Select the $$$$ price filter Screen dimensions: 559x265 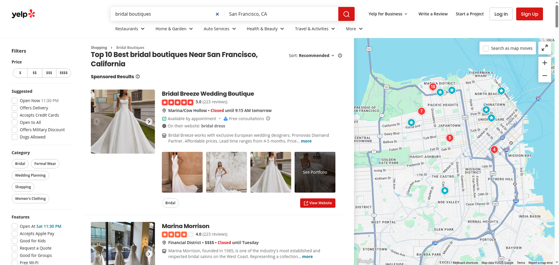pyautogui.click(x=64, y=73)
